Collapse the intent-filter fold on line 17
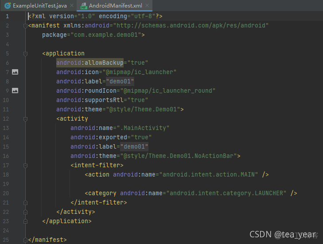The image size is (323, 244). [x=25, y=165]
